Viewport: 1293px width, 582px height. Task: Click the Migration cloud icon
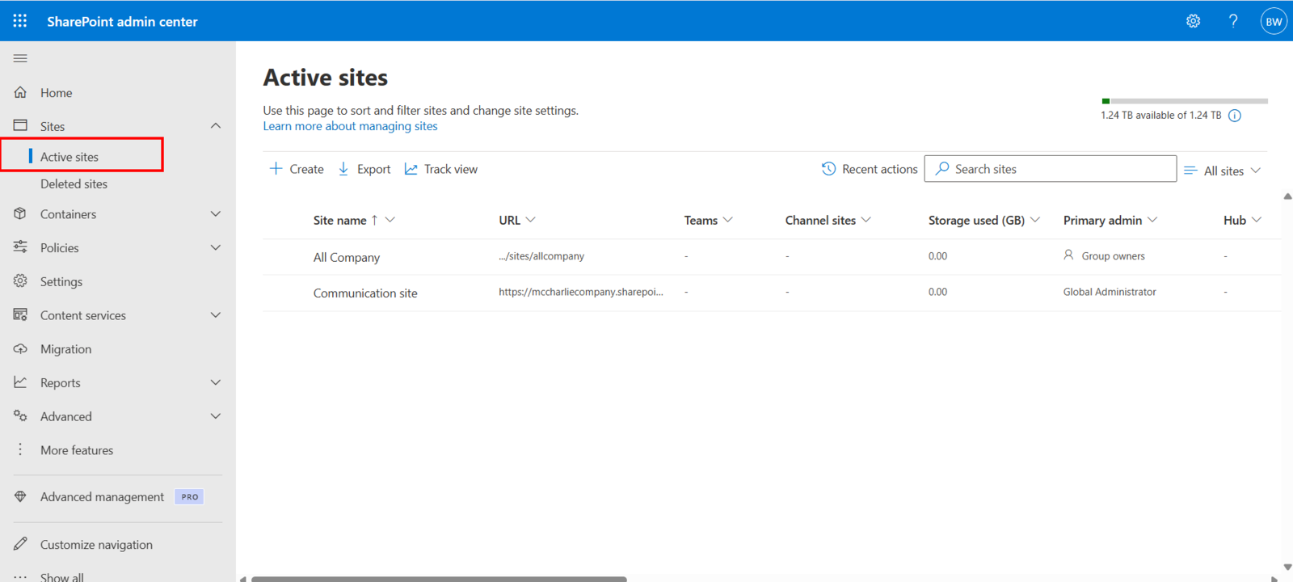click(x=20, y=348)
